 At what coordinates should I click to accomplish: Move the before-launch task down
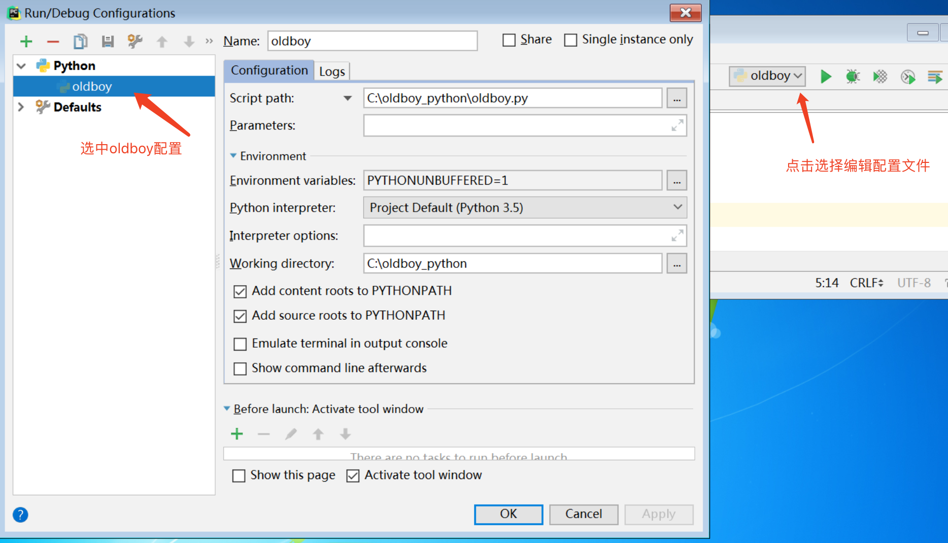(x=346, y=434)
